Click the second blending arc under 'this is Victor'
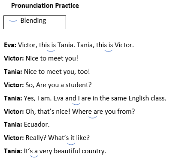The width and height of the screenshot is (188, 164). click(x=109, y=51)
